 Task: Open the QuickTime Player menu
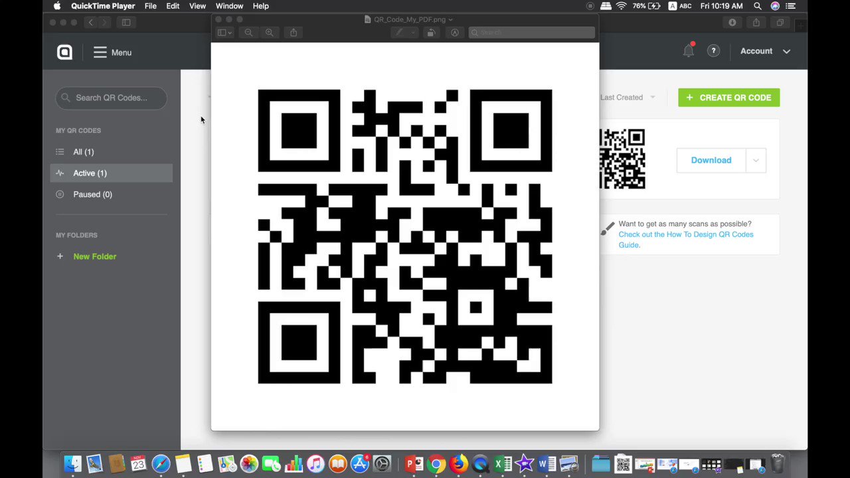coord(103,6)
